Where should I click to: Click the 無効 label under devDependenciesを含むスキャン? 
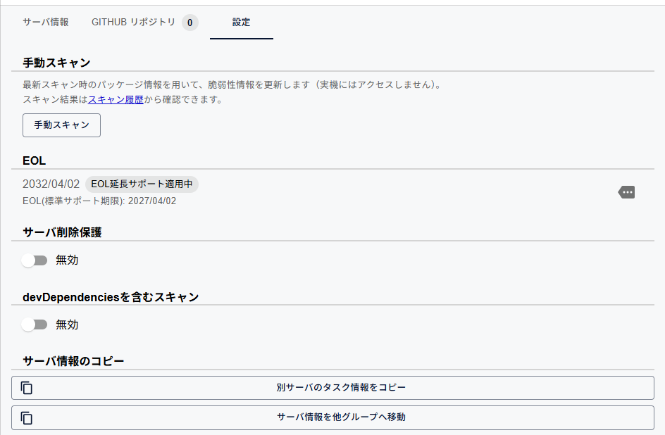click(x=67, y=324)
